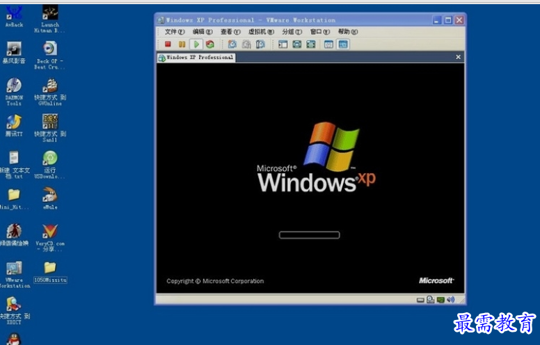This screenshot has height=345, width=540.
Task: Select the DAEMON Tools desktop icon
Action: click(14, 92)
